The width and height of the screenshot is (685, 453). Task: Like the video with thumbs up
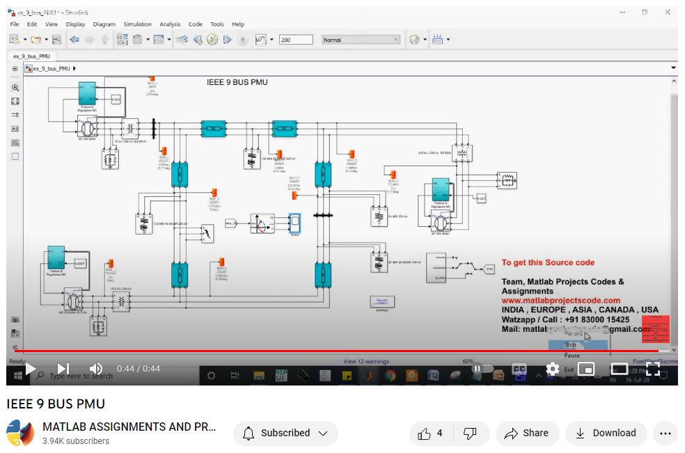pyautogui.click(x=431, y=434)
